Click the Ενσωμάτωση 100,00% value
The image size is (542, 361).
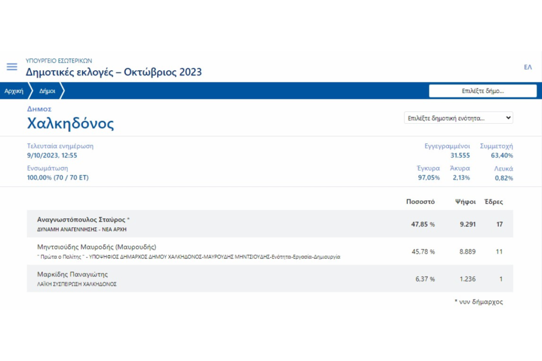tap(58, 178)
